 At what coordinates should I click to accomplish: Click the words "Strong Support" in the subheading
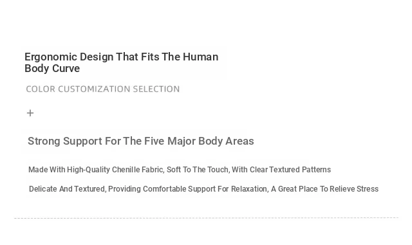[65, 141]
